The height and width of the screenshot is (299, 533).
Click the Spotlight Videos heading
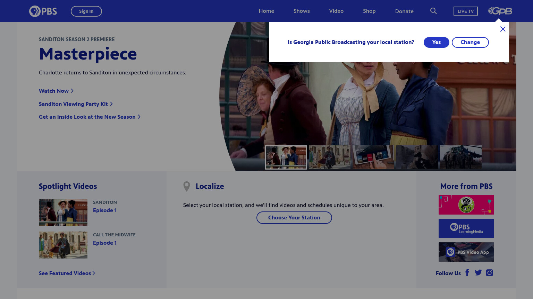(68, 186)
